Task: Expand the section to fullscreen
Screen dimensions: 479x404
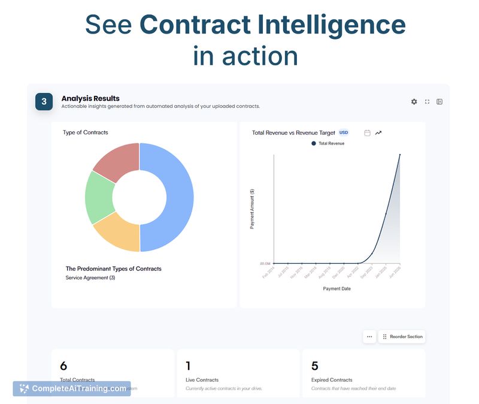Action: click(427, 102)
